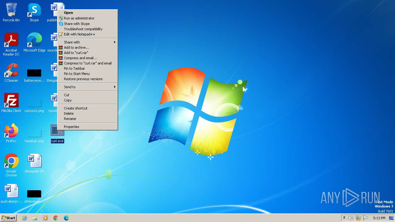Image resolution: width=395 pixels, height=222 pixels.
Task: Open Windows Explorer folder in taskbar
Action: point(35,218)
